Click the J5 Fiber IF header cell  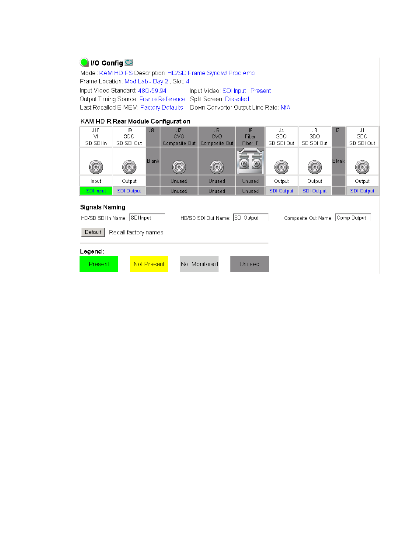click(x=250, y=137)
